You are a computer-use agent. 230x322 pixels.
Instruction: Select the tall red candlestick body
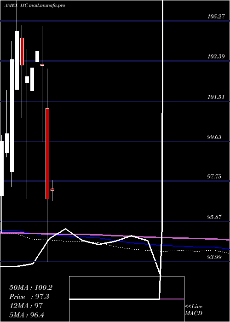point(47,154)
